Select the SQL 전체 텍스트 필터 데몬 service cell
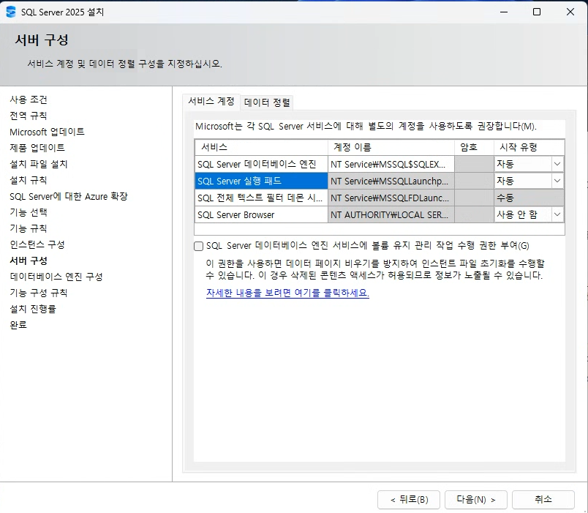Image resolution: width=588 pixels, height=513 pixels. [261, 198]
